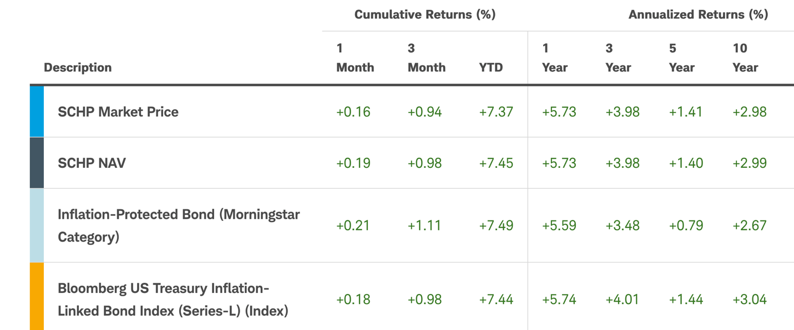Click the 10 Year column header
The height and width of the screenshot is (330, 794).
pyautogui.click(x=745, y=58)
